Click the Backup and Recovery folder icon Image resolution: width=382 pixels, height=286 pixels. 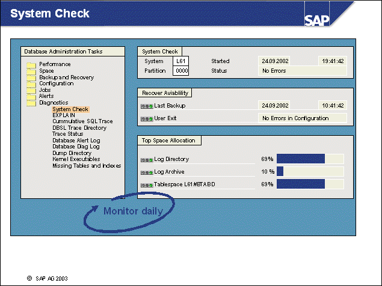31,78
